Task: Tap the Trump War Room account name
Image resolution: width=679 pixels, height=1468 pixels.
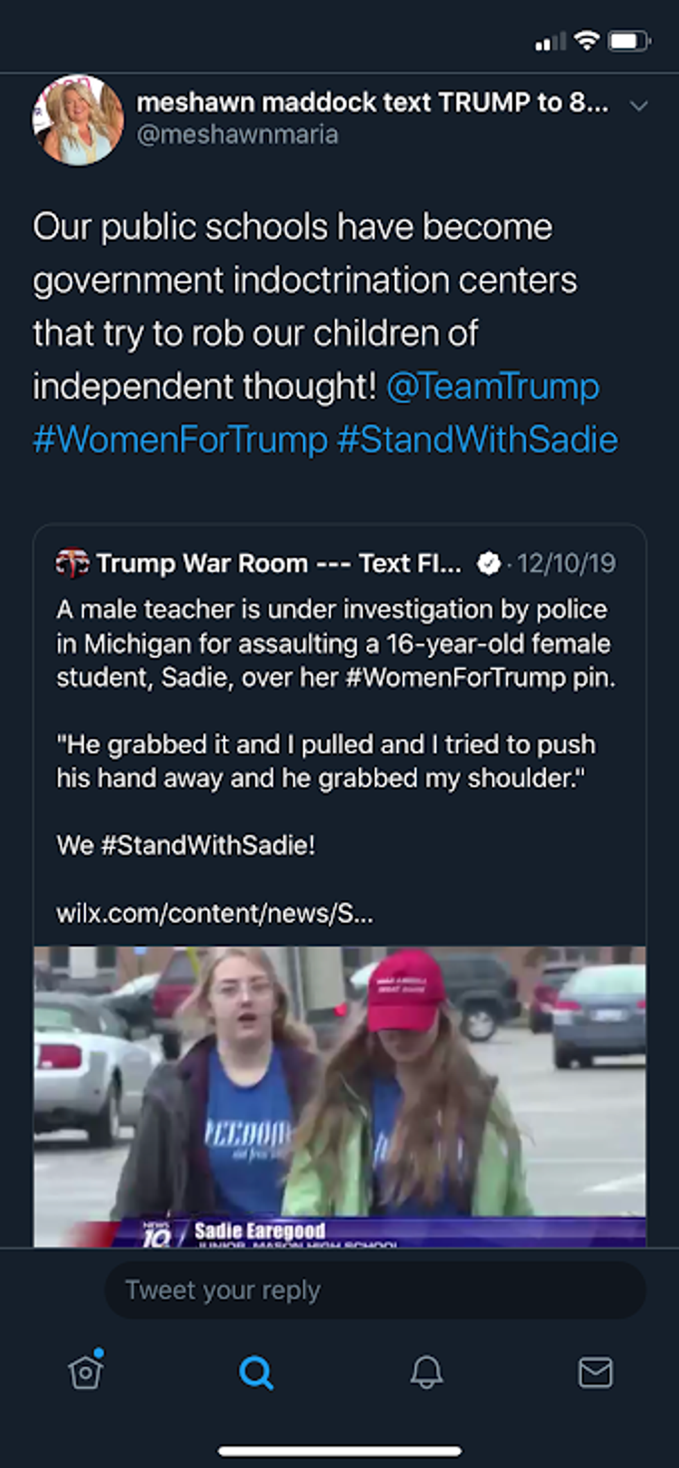Action: tap(279, 563)
